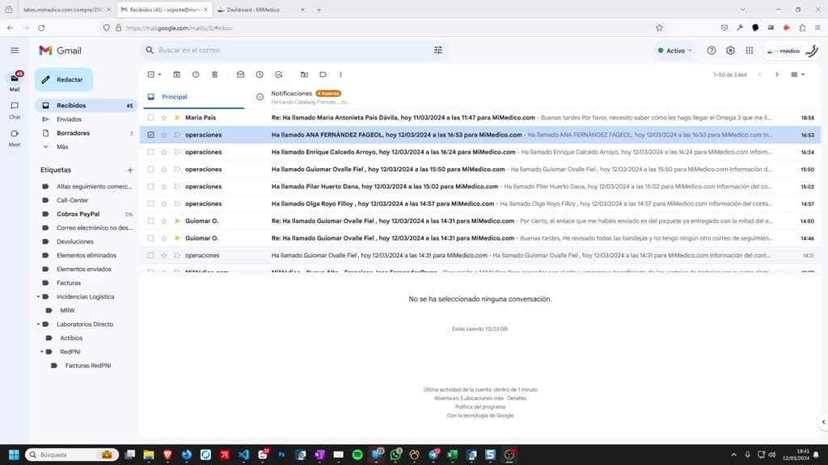Open the Activo status dropdown

(674, 51)
